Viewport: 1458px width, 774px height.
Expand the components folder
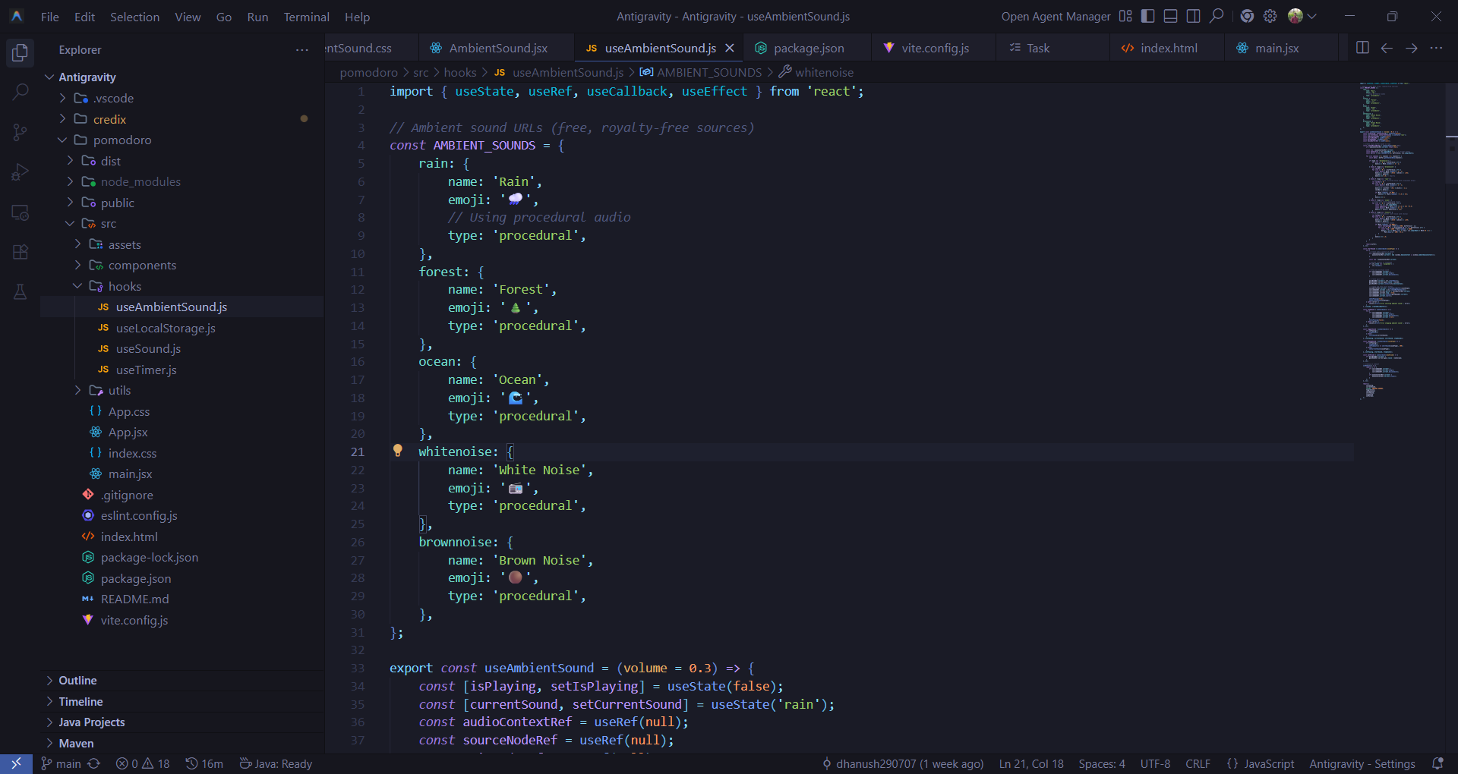tap(142, 266)
